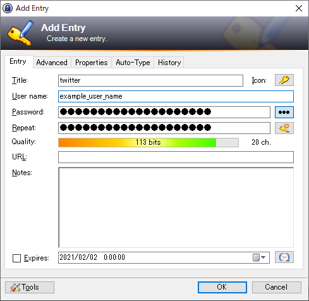Click the KeePass lock icon in title bar

coord(8,8)
